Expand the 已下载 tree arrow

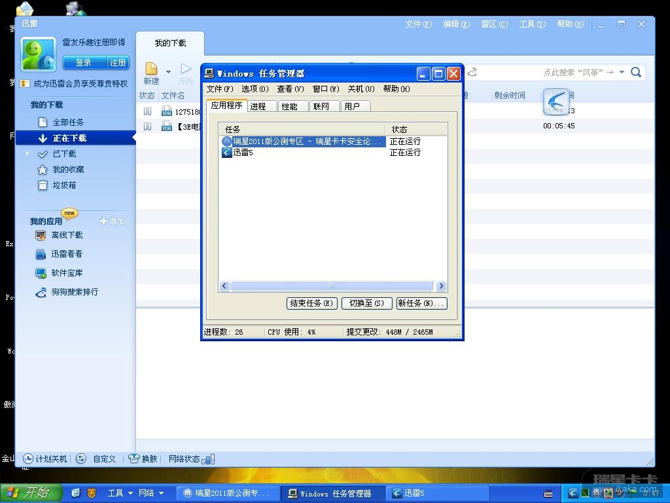27,153
